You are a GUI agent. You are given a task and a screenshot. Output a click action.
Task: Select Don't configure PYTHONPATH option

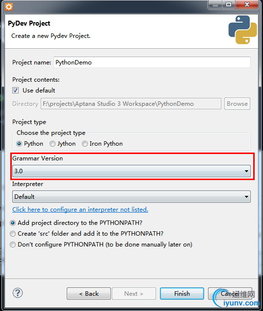pos(13,245)
